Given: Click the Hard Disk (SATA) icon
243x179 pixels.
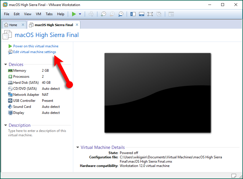Looking at the screenshot, I should [x=10, y=83].
